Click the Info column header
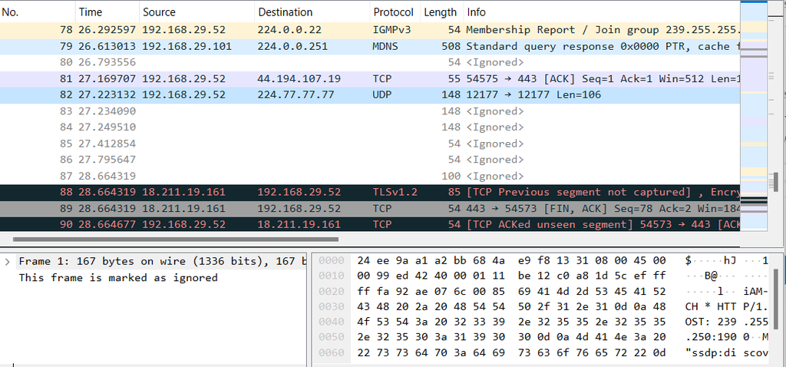The width and height of the screenshot is (786, 367). (602, 12)
